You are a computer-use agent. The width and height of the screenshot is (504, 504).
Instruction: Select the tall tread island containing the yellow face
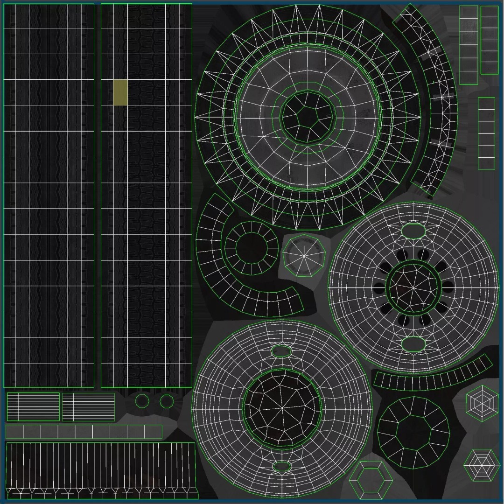click(x=147, y=196)
